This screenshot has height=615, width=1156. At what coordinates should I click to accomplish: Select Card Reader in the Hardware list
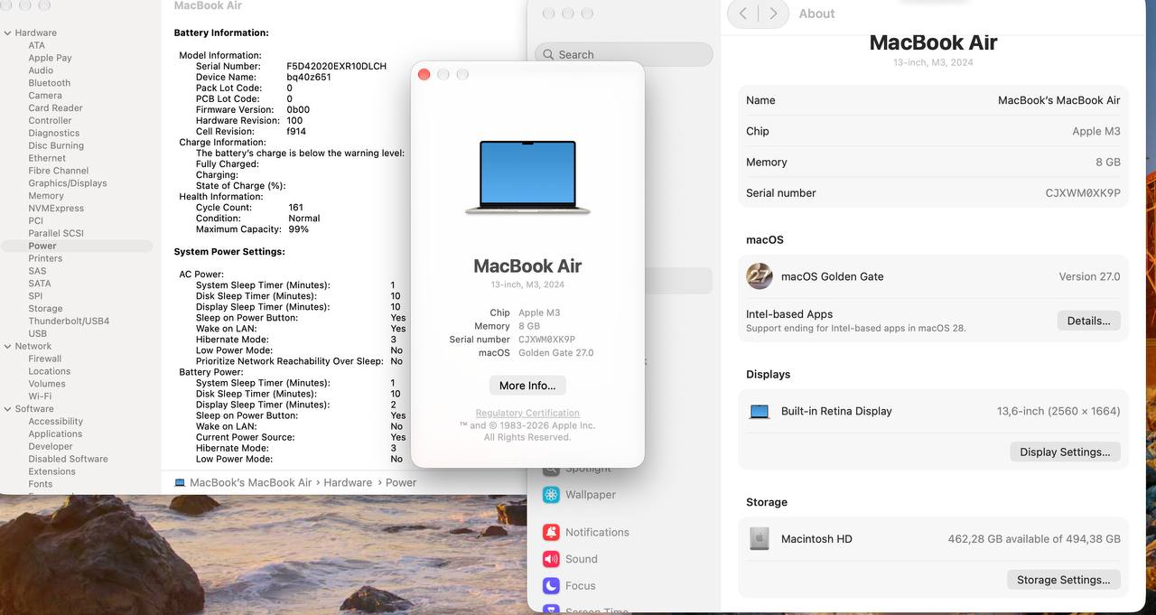[x=55, y=108]
